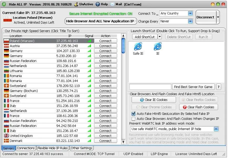Connect to the Austria server 37.235.56.248
The width and height of the screenshot is (228, 159).
tap(105, 46)
